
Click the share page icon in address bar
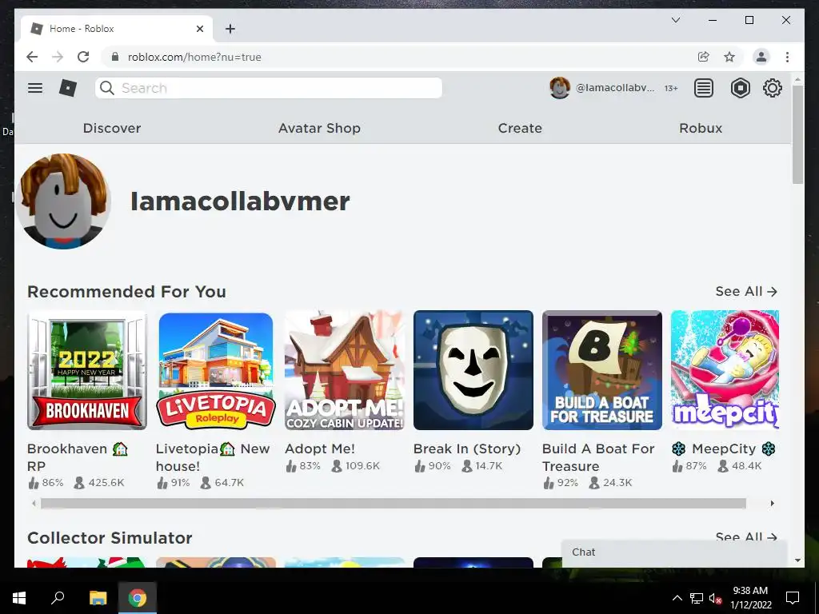[704, 57]
